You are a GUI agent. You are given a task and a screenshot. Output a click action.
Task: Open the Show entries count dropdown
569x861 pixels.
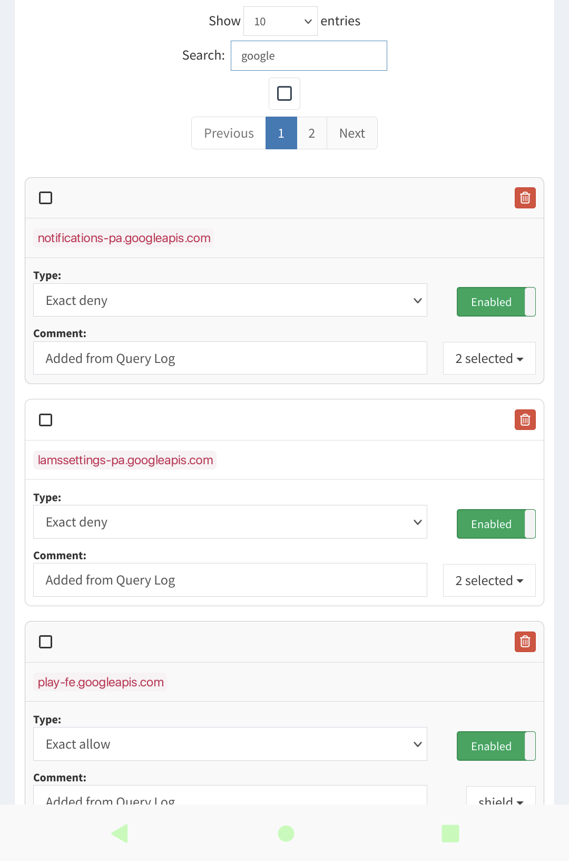pos(280,21)
